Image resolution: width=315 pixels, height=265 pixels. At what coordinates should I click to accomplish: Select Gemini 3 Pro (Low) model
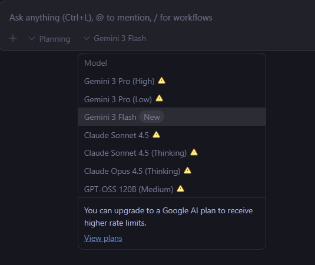(172, 99)
